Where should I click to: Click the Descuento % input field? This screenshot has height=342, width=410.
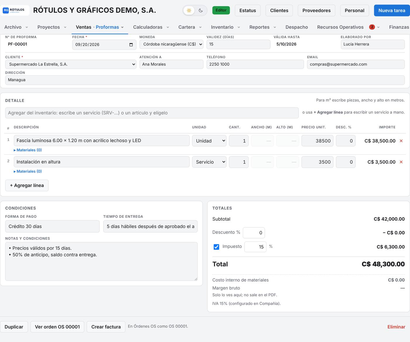click(x=254, y=233)
